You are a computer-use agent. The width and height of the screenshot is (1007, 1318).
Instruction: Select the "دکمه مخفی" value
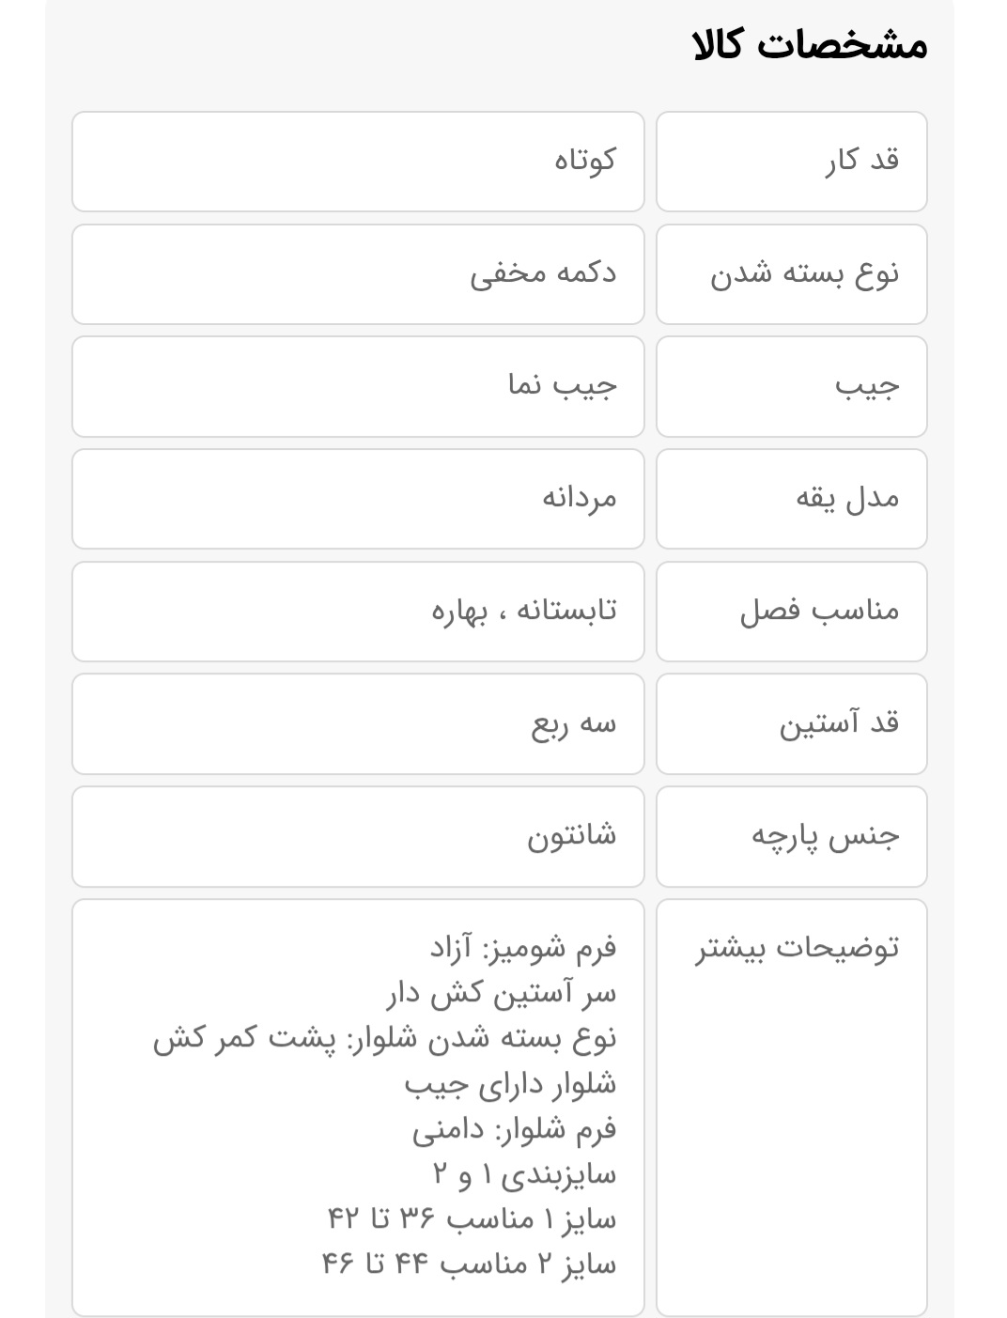(543, 274)
